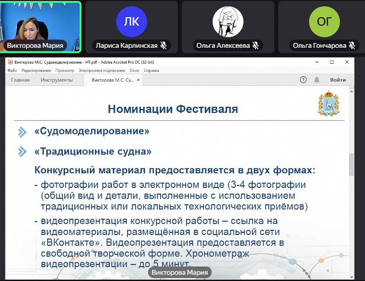Open the Электронное подписание menu
This screenshot has height=281, width=365.
coord(102,70)
